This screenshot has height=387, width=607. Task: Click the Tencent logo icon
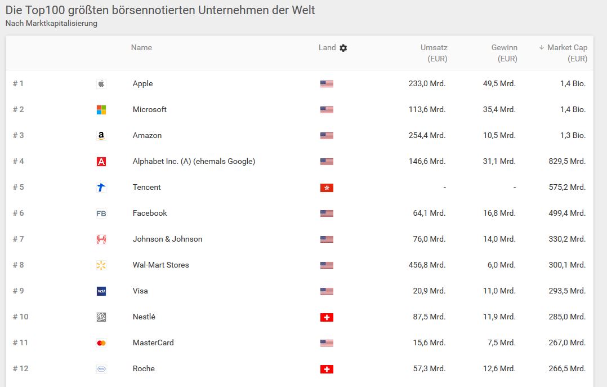click(101, 188)
